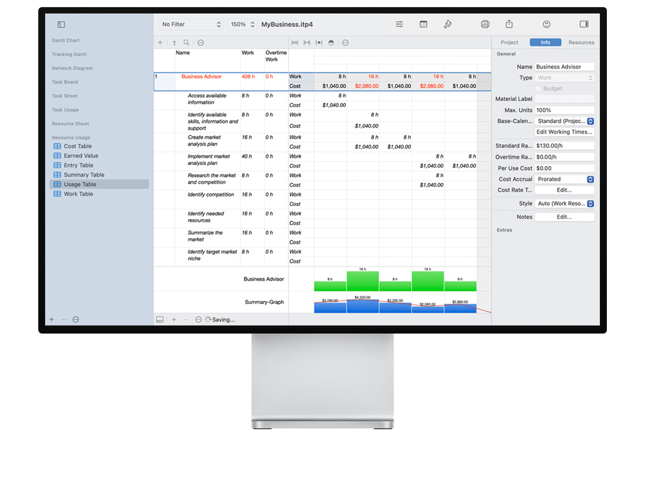The width and height of the screenshot is (645, 481).
Task: Open the more options icon above the timeline
Action: coord(345,43)
